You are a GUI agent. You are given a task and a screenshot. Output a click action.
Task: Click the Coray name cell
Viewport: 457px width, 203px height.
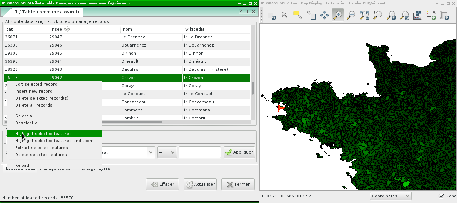[128, 86]
